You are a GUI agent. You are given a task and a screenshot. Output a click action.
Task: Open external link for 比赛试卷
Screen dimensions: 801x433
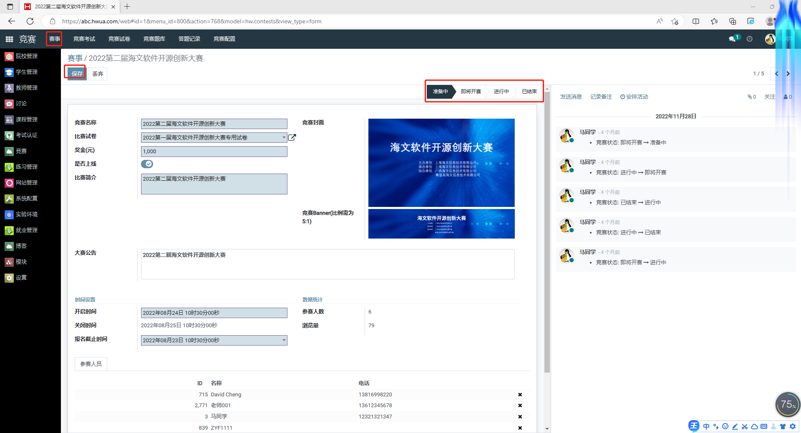292,137
